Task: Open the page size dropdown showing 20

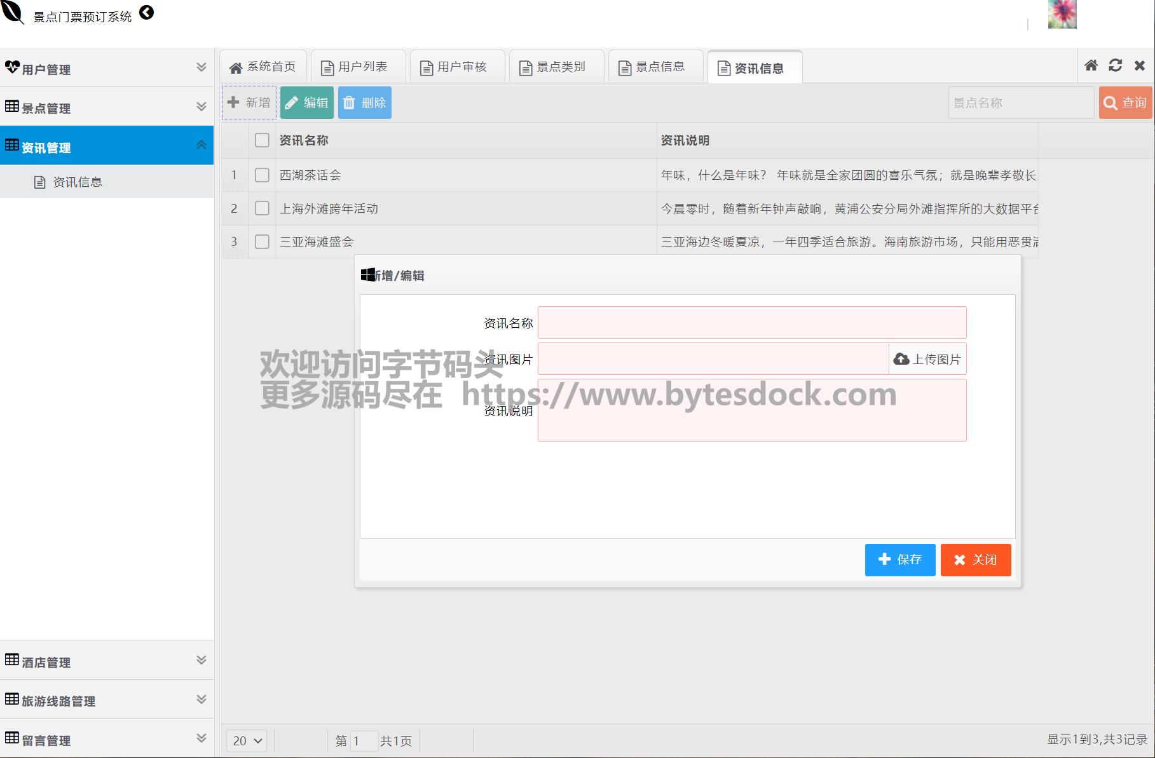Action: (x=247, y=741)
